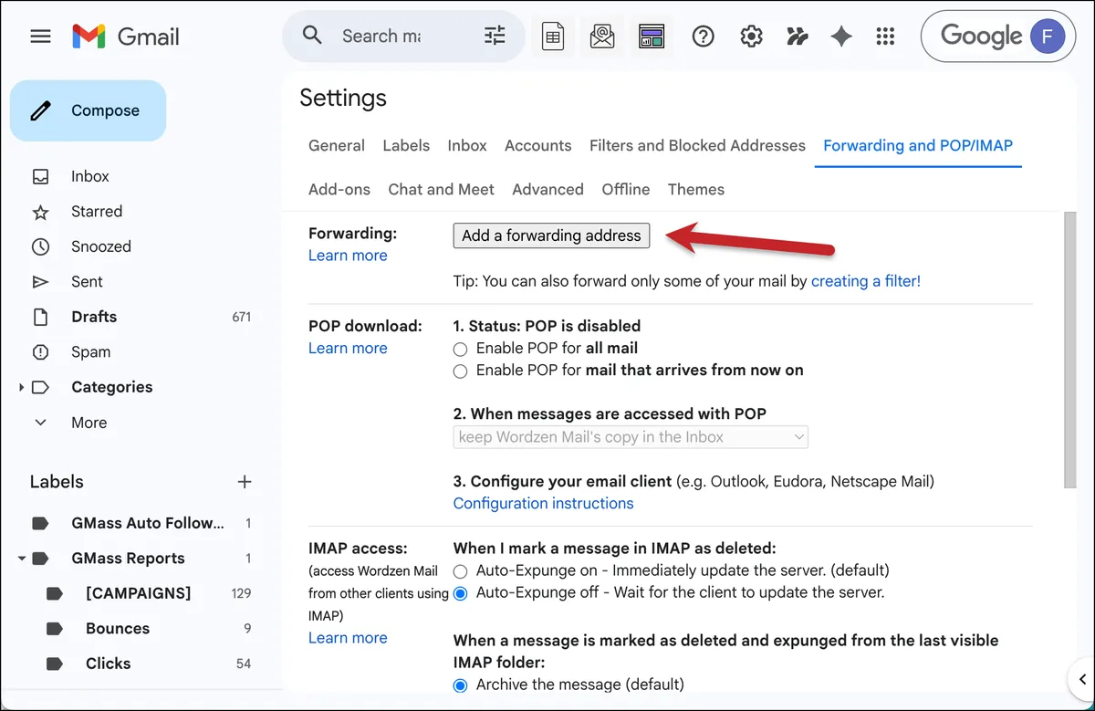
Task: Open the calendar-style extension icon in header
Action: [x=652, y=37]
